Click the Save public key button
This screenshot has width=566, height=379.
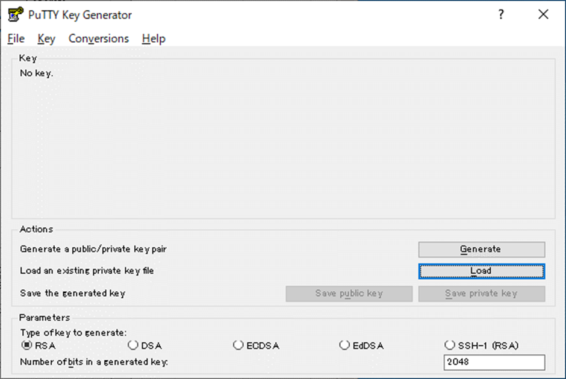tap(349, 294)
